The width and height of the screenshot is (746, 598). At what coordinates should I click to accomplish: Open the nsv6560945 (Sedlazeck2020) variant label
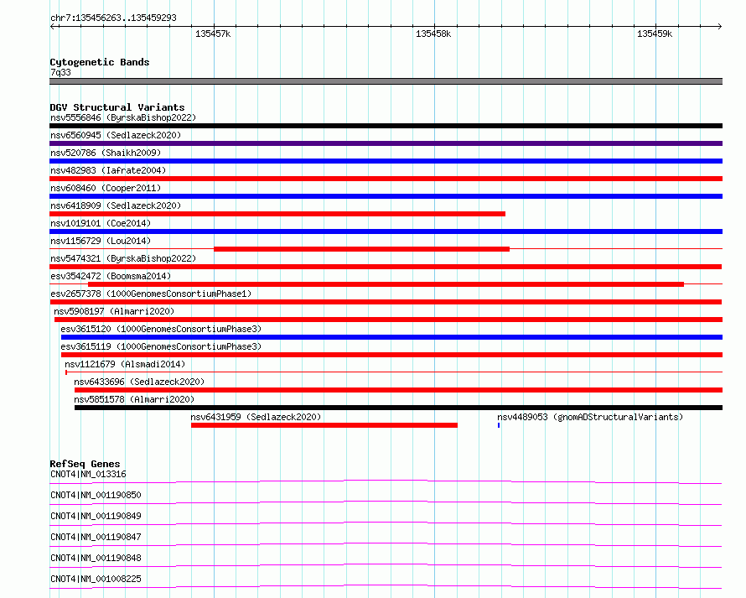pos(116,135)
